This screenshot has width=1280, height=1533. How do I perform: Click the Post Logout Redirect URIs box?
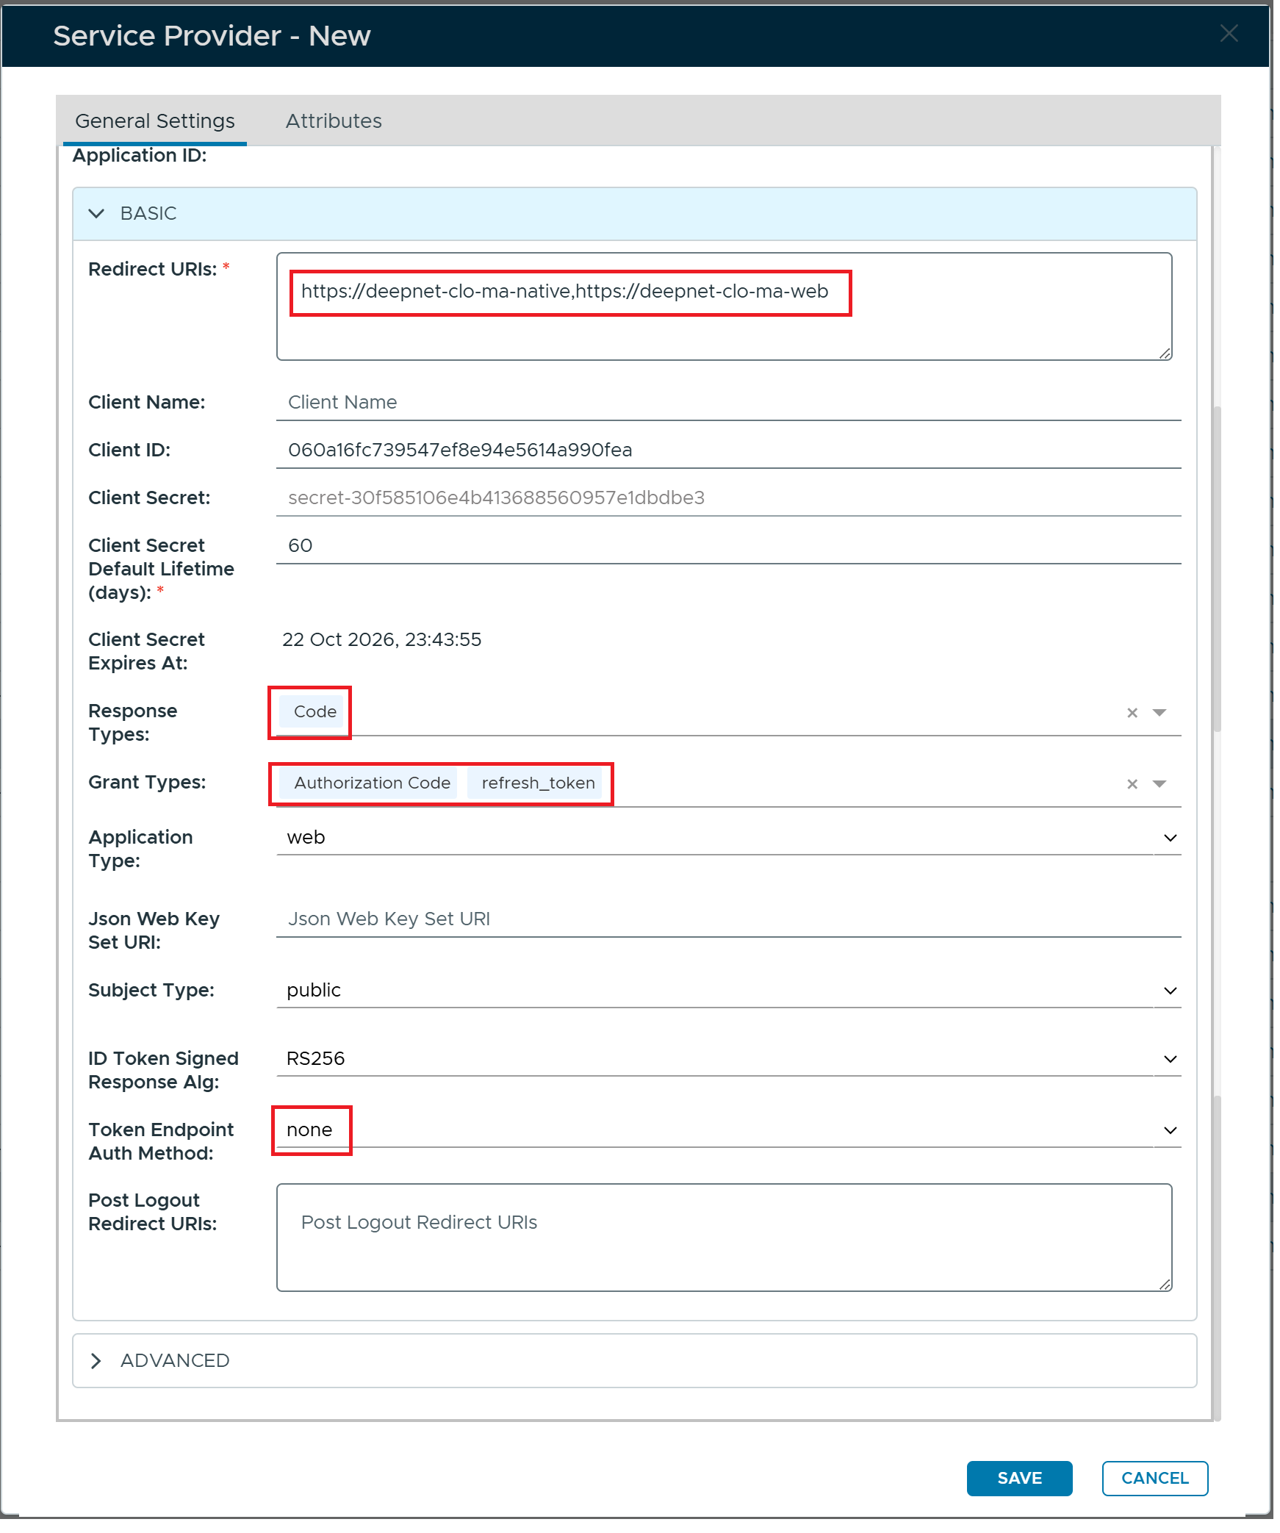point(725,1238)
